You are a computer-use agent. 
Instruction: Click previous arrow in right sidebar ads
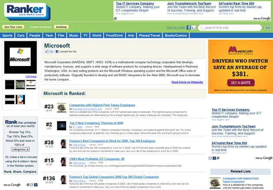(210, 158)
